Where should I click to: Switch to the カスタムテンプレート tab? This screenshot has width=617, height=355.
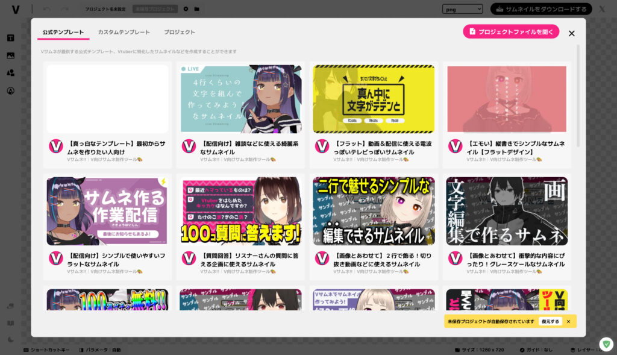[124, 32]
